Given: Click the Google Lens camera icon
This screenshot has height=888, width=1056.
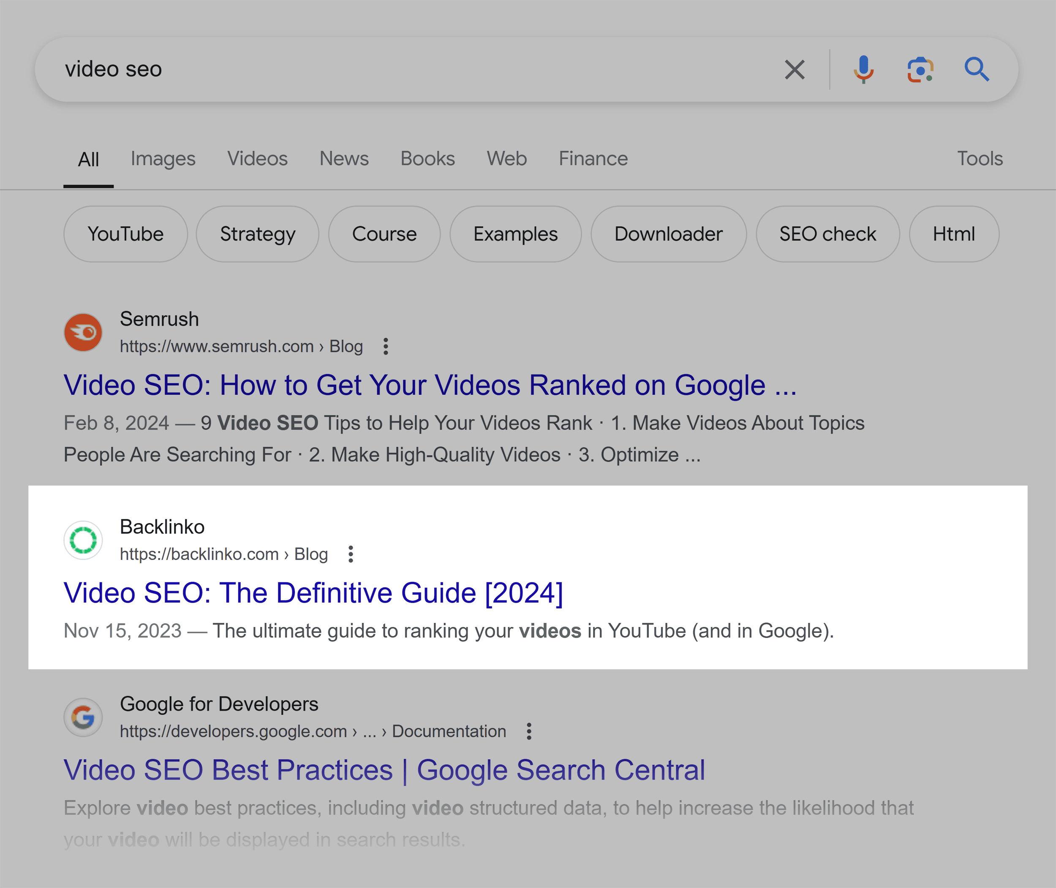Looking at the screenshot, I should [921, 70].
